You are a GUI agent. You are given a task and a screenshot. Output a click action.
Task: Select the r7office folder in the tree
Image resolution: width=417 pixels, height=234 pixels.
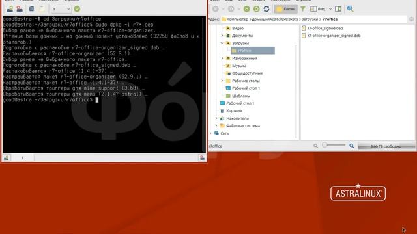(253, 51)
